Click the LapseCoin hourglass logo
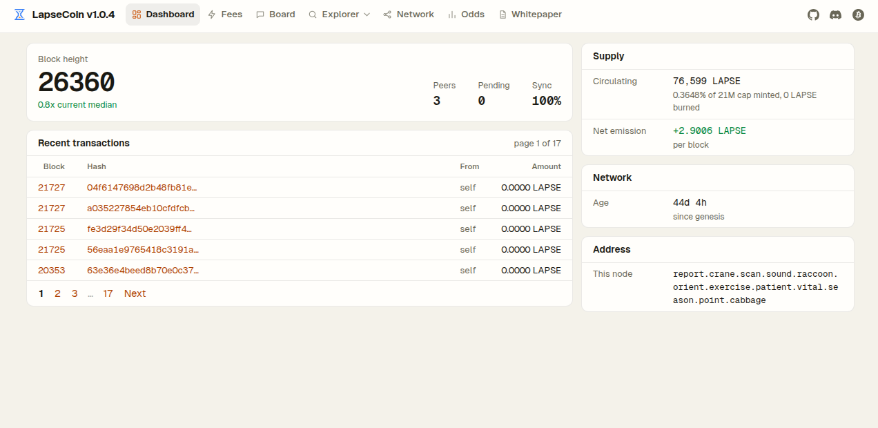Viewport: 878px width, 428px height. [x=20, y=14]
